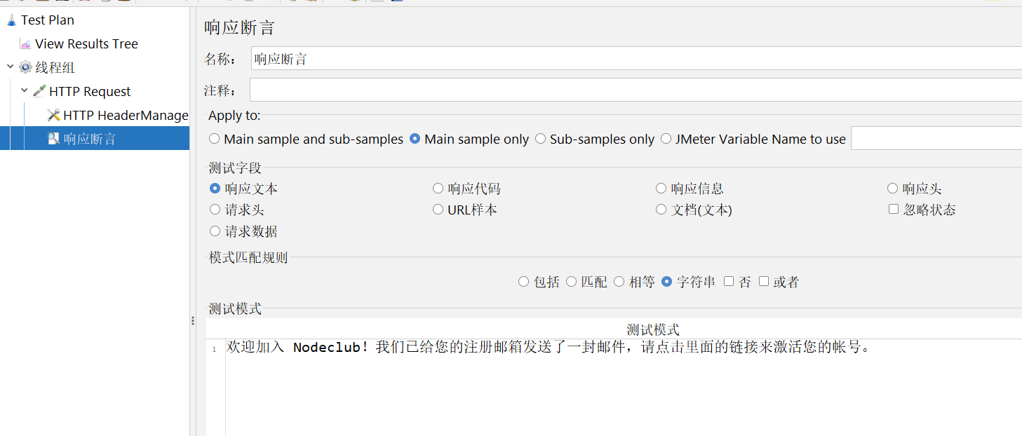Click the HTTP HeaderManager wrench icon

click(x=53, y=115)
